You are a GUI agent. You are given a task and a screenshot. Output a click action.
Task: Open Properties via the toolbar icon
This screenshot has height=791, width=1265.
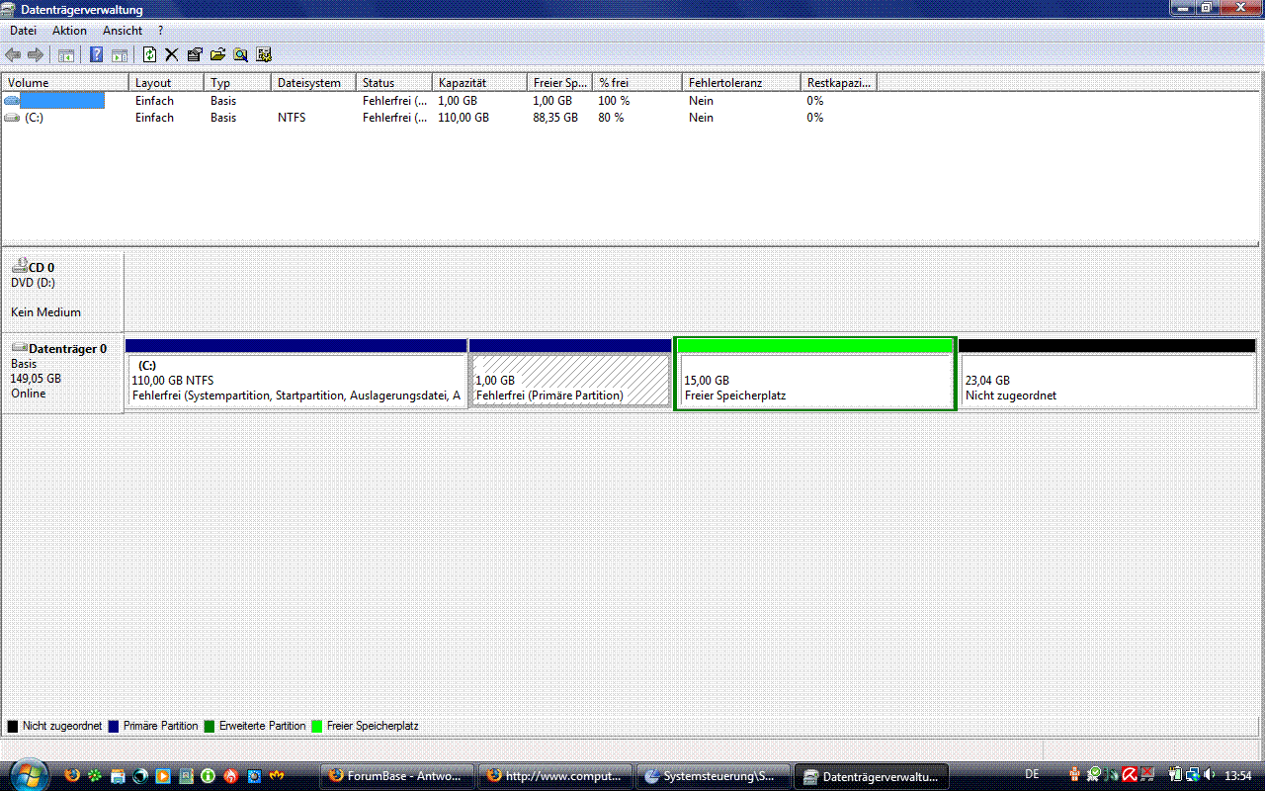pos(195,54)
